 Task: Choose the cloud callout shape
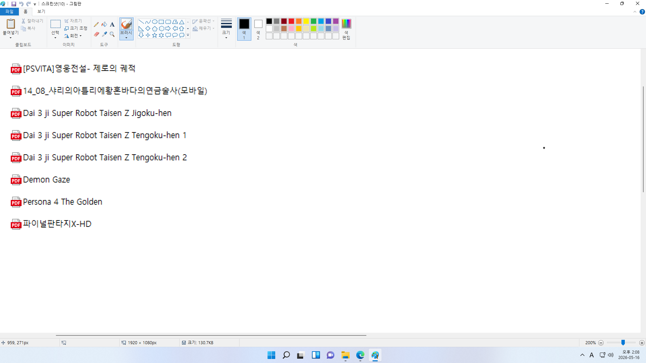point(182,35)
